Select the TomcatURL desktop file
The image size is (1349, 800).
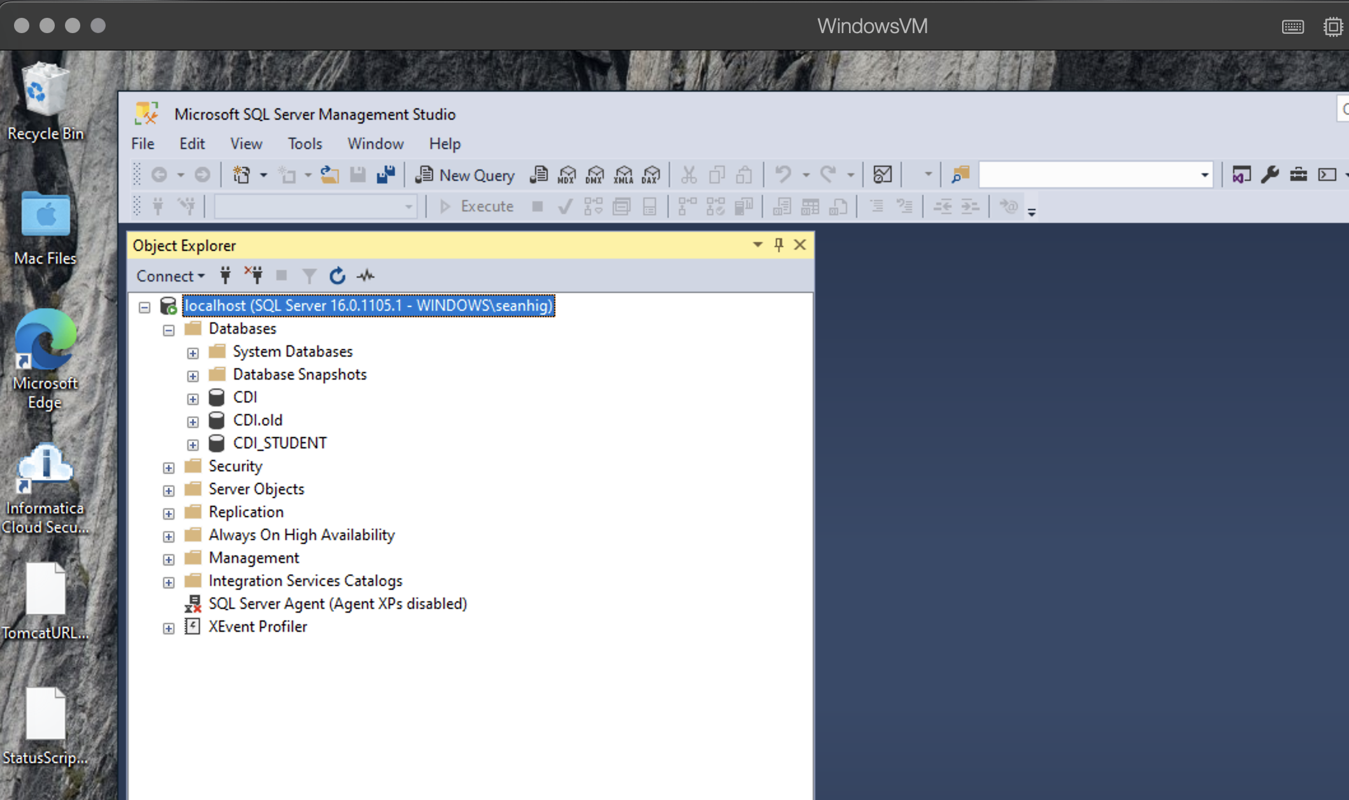click(x=45, y=601)
